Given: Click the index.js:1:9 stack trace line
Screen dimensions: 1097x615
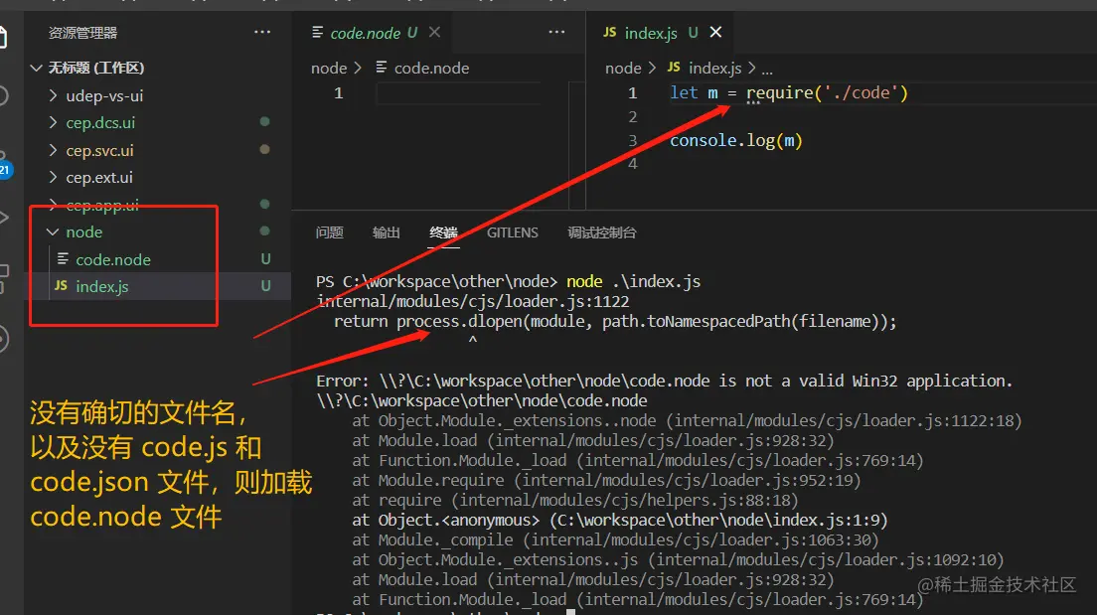Looking at the screenshot, I should coord(620,521).
